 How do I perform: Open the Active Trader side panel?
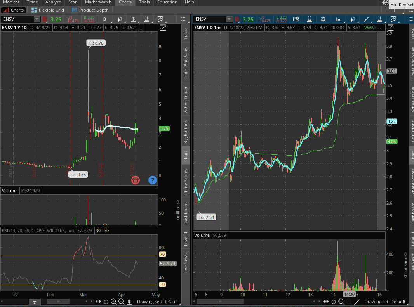click(x=186, y=99)
